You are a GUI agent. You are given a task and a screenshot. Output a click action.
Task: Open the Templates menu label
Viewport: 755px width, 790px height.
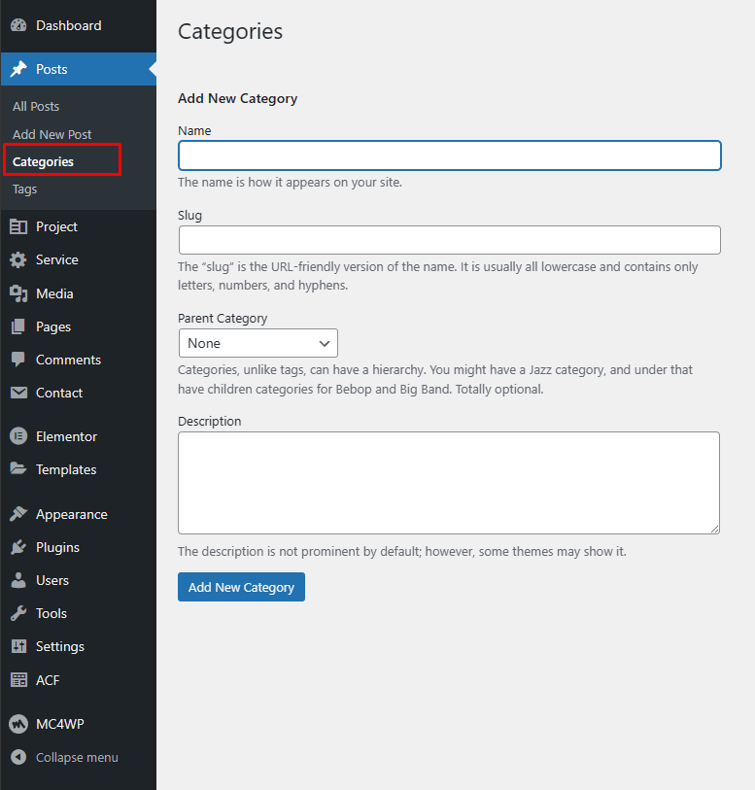click(x=66, y=469)
